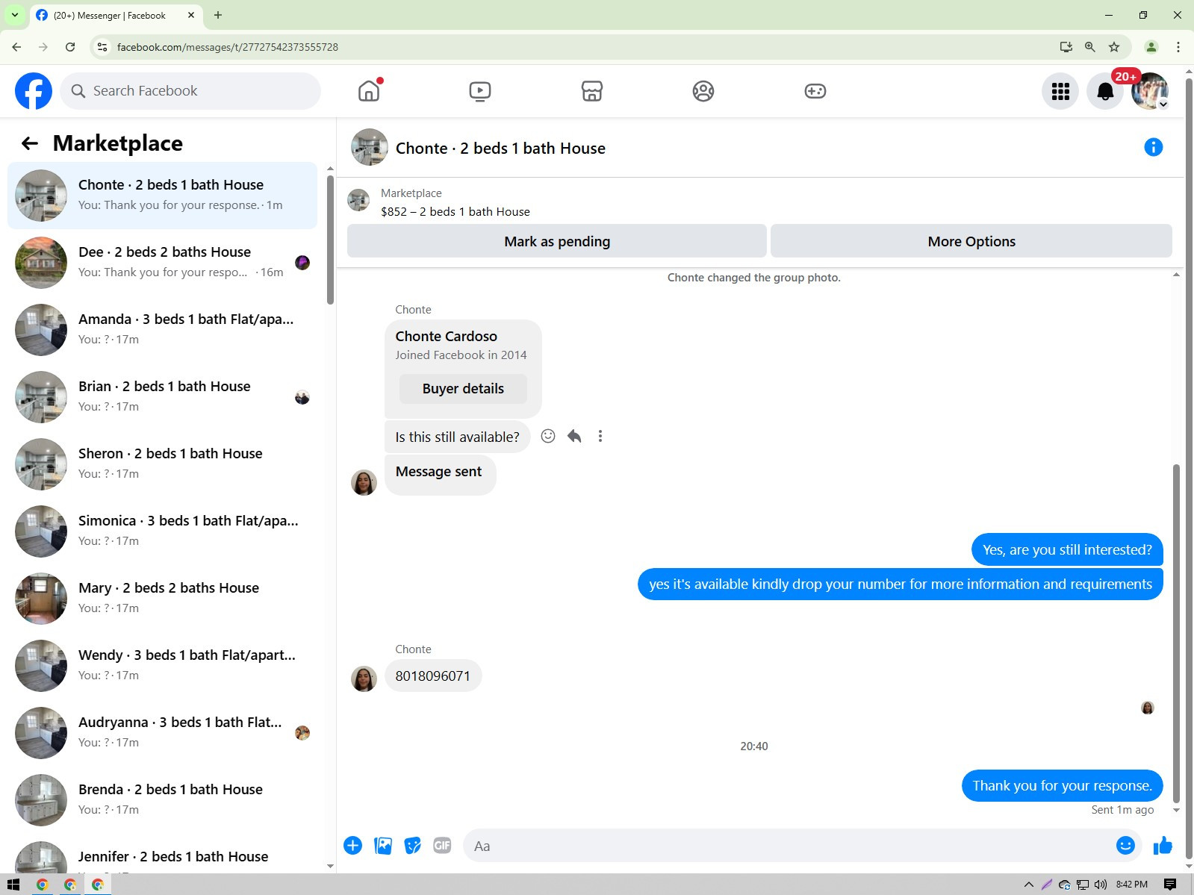Open Wendy 3 beds 1 bath conversation
1194x895 pixels.
163,666
